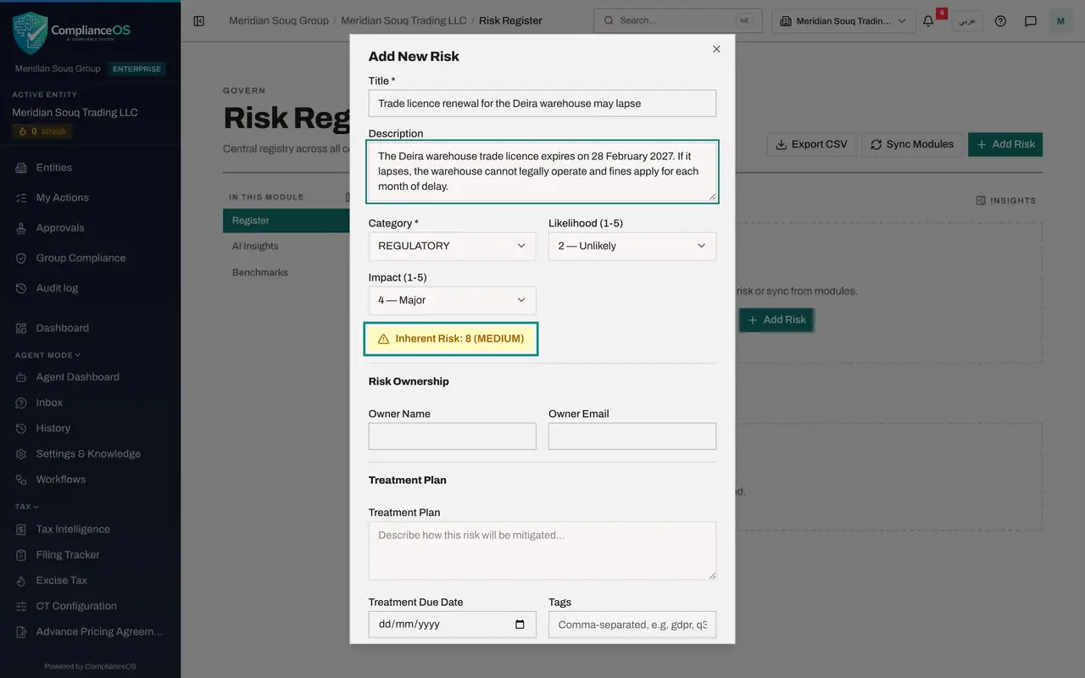Click the Workflows icon
1085x678 pixels.
pos(21,480)
